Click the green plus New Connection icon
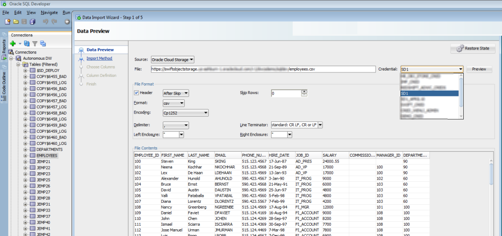The width and height of the screenshot is (502, 236). (x=13, y=44)
